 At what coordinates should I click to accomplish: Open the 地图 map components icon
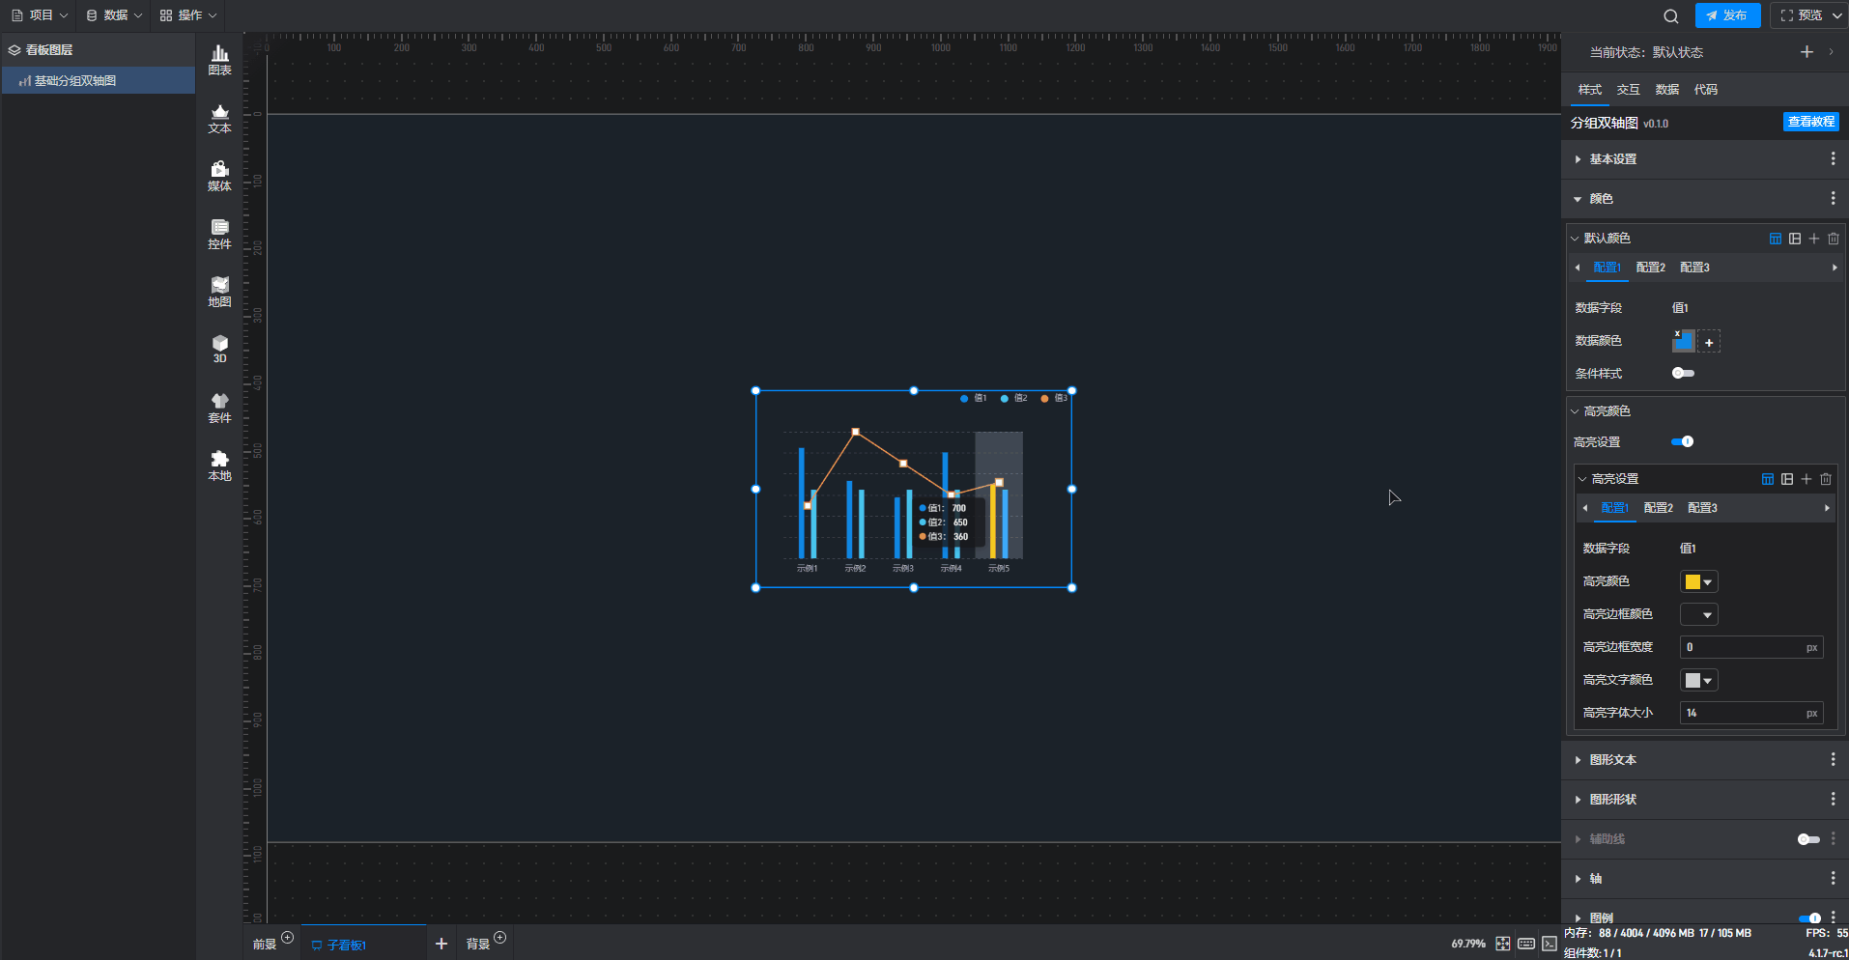click(x=219, y=292)
